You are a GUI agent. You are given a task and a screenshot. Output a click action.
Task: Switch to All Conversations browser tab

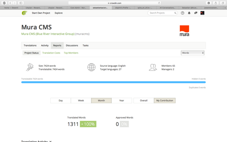point(167,8)
